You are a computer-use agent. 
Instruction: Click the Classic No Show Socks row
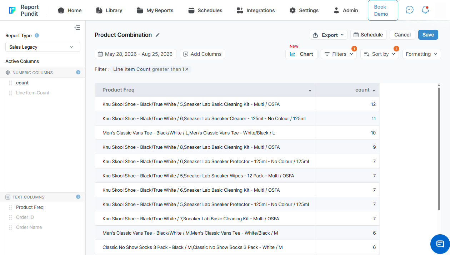tap(237, 247)
